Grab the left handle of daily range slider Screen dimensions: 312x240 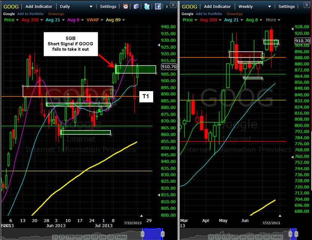pyautogui.click(x=142, y=234)
